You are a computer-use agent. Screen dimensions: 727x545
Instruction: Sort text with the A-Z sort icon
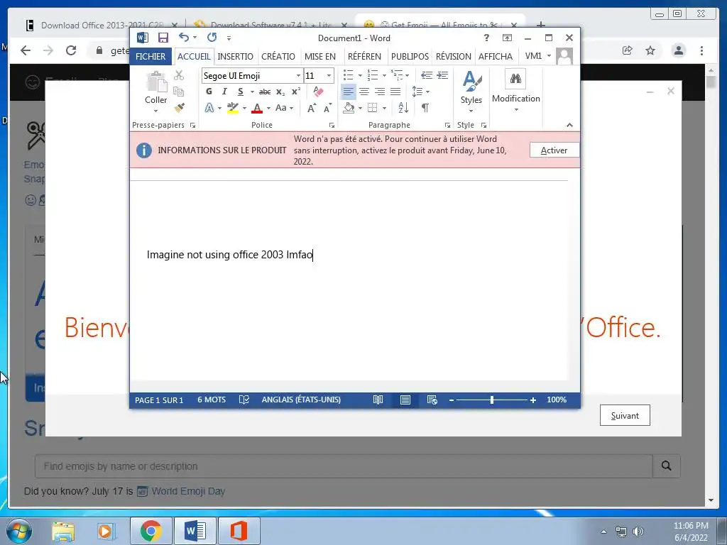coord(403,108)
